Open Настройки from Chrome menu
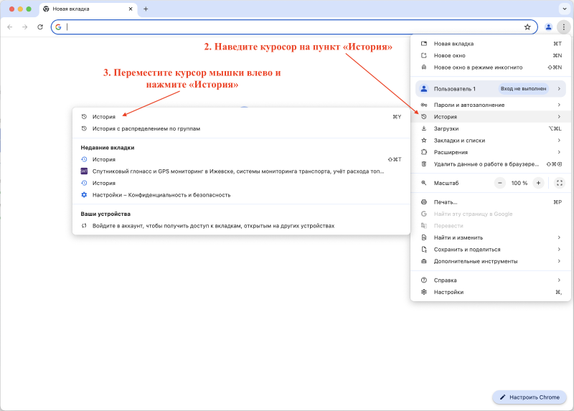This screenshot has height=411, width=574. pyautogui.click(x=491, y=292)
